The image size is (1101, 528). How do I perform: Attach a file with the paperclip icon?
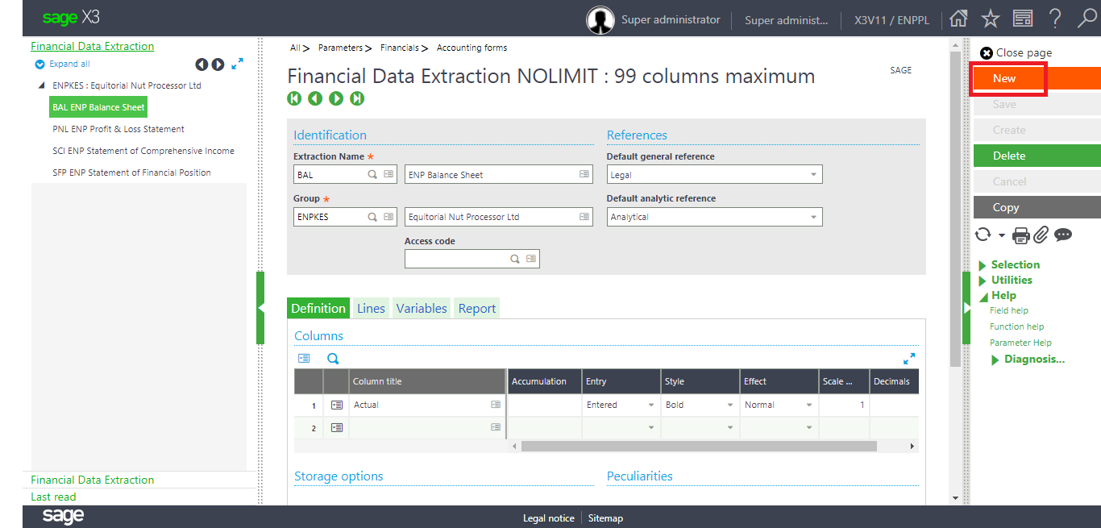tap(1041, 235)
